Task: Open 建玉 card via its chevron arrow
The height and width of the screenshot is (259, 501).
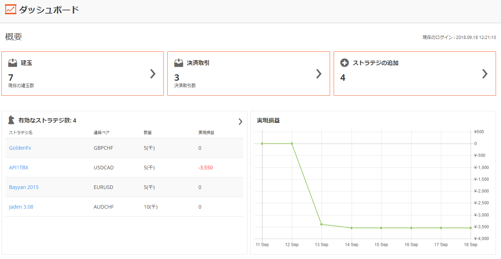Action: point(153,74)
